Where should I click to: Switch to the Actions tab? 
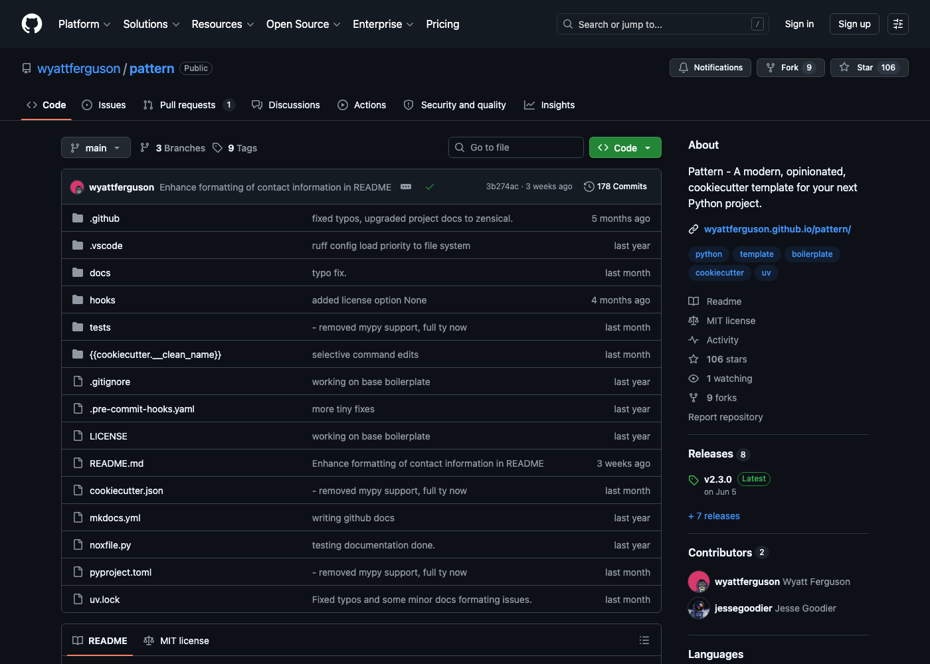pos(362,105)
